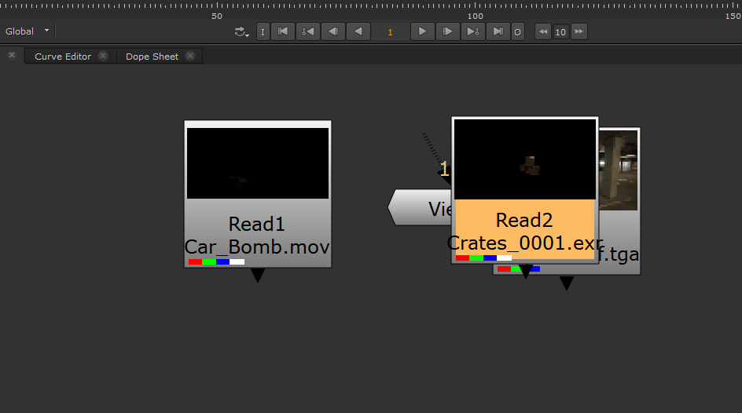Image resolution: width=742 pixels, height=413 pixels.
Task: Skip forward by the frame increment
Action: tap(579, 31)
